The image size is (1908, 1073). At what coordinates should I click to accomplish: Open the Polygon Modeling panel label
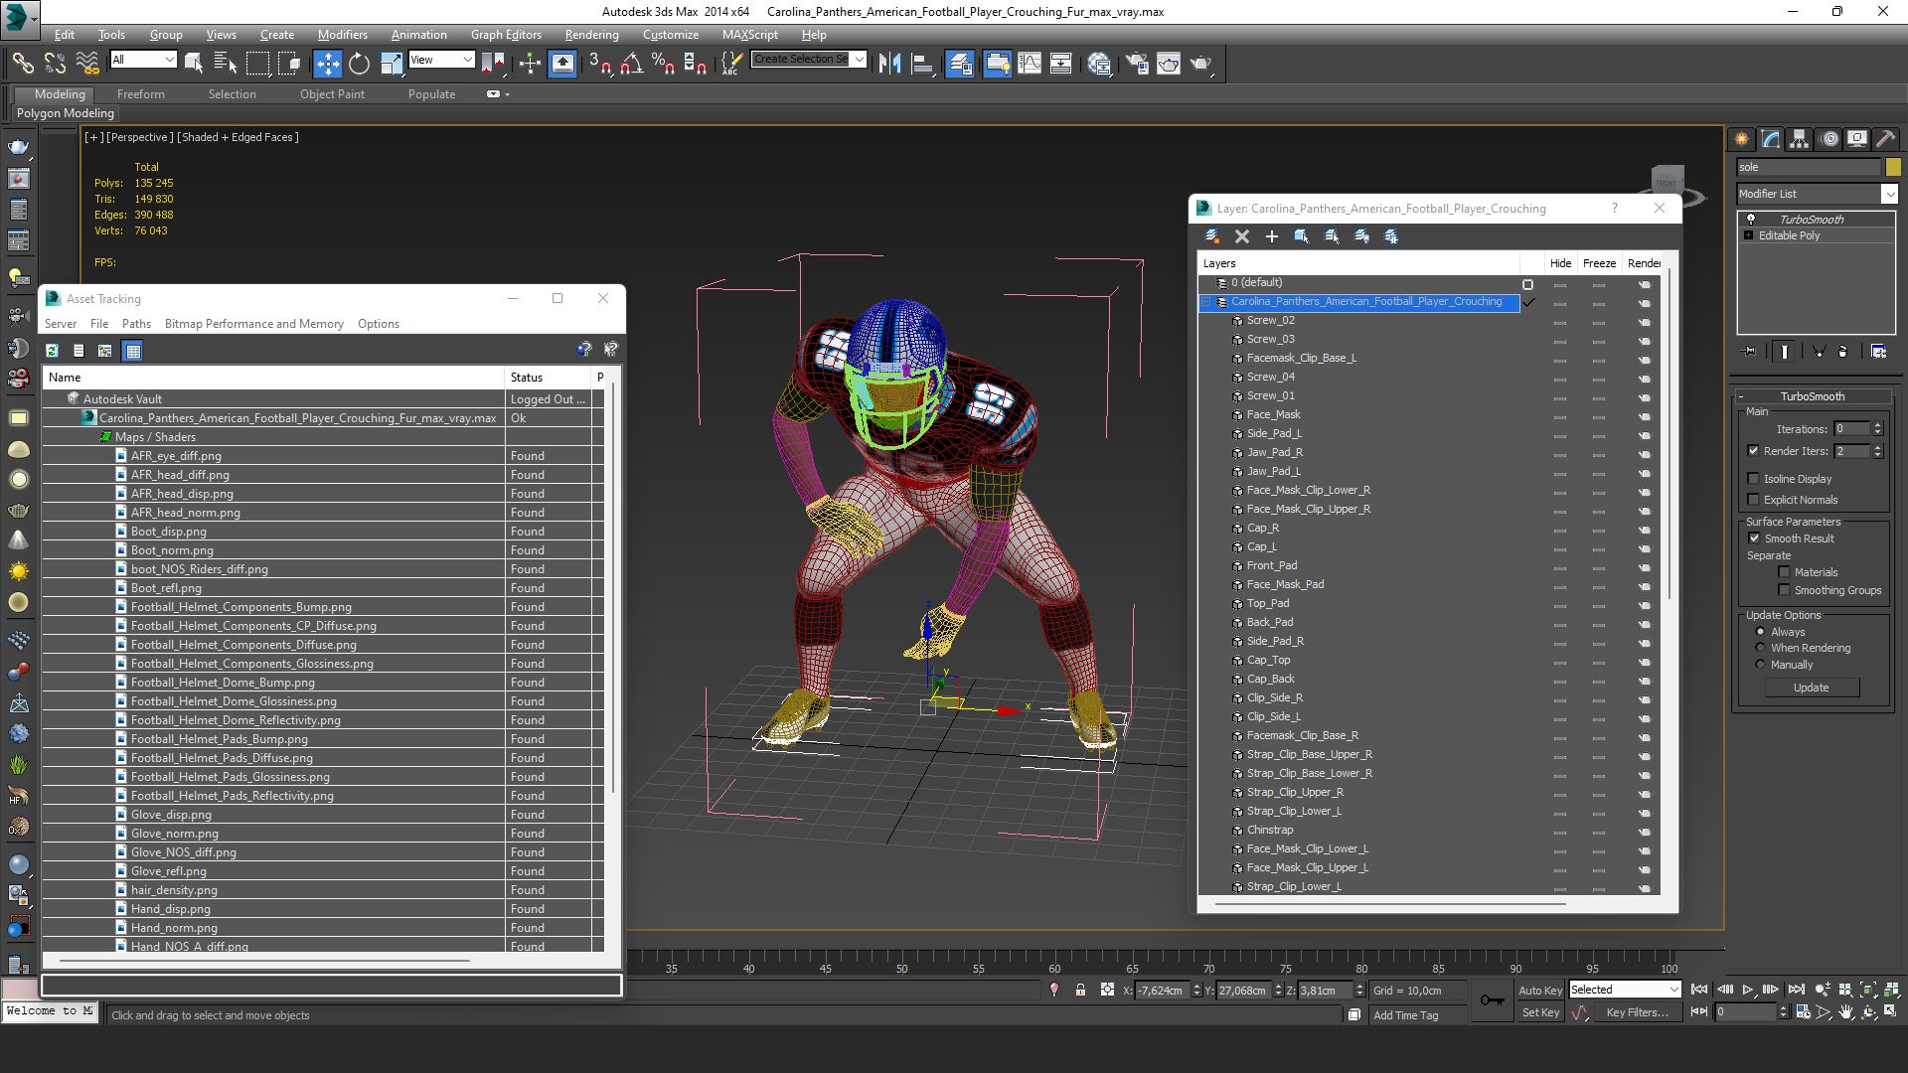tap(66, 113)
